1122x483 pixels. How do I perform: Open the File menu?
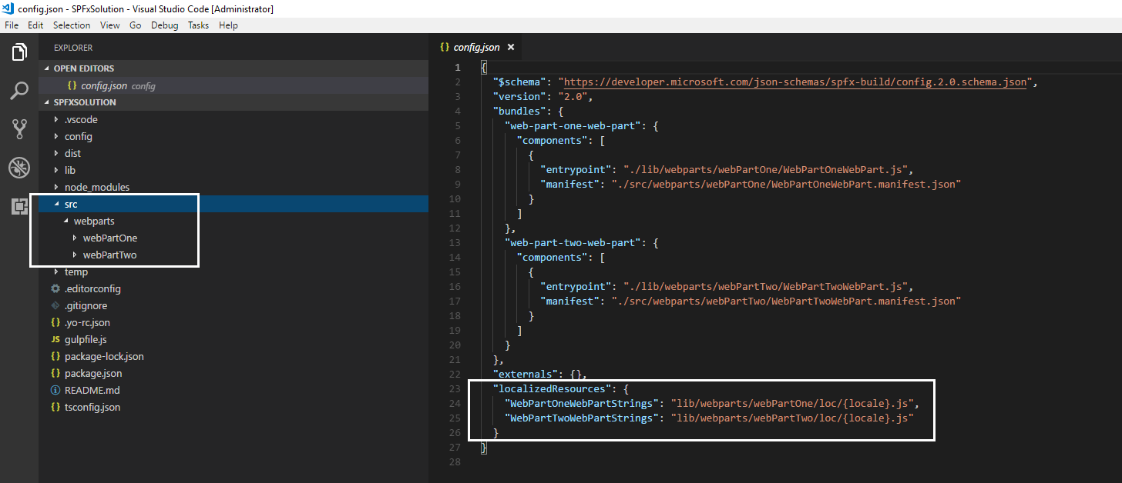click(x=12, y=25)
